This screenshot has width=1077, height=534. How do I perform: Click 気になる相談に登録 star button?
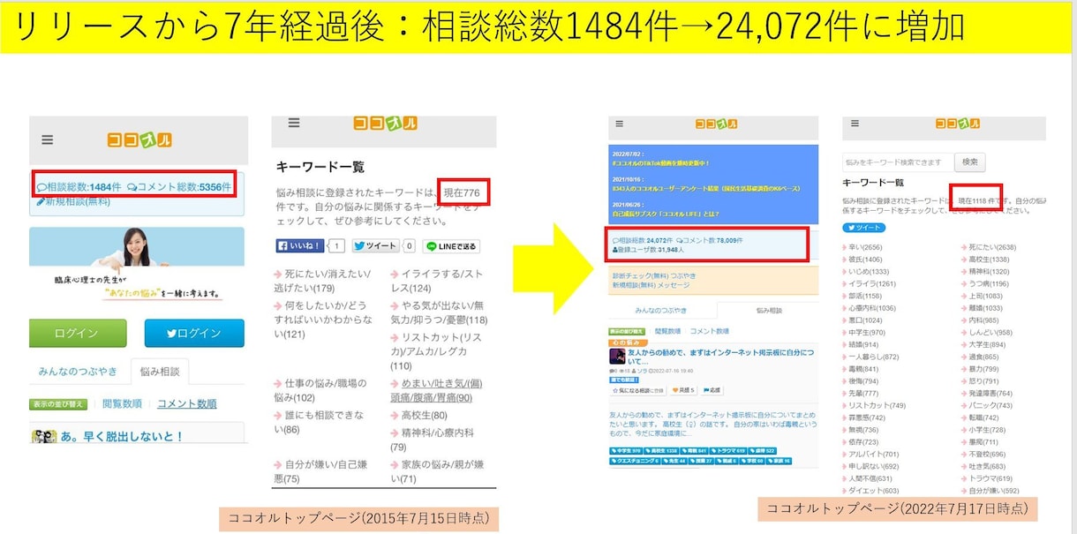(638, 390)
